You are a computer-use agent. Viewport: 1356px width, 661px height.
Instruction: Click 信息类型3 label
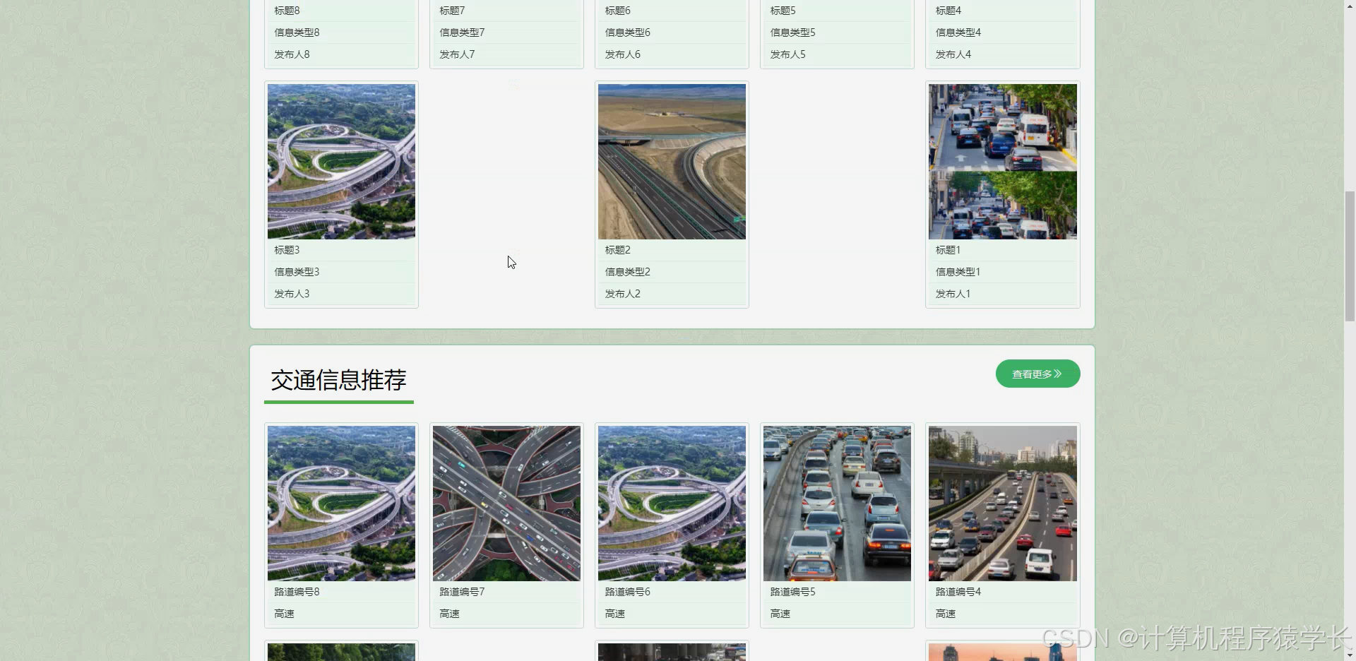pyautogui.click(x=297, y=272)
